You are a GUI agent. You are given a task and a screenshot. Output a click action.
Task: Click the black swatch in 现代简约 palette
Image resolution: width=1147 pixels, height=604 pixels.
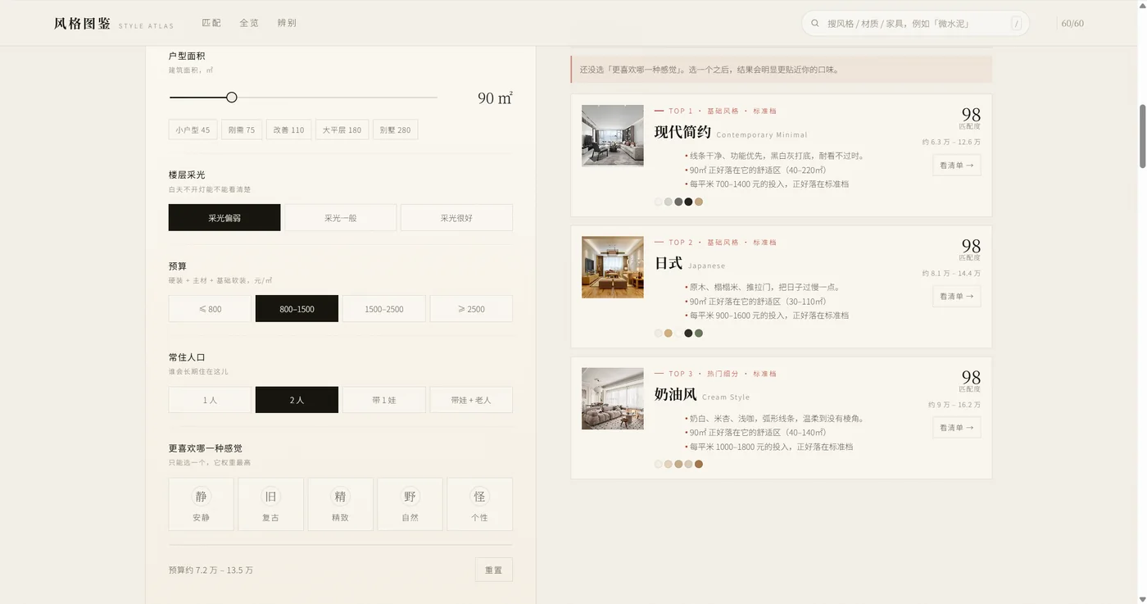click(x=688, y=202)
